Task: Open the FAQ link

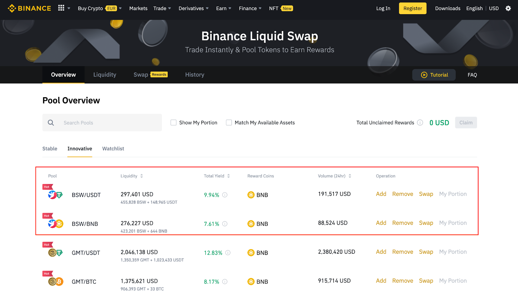Action: pos(472,75)
